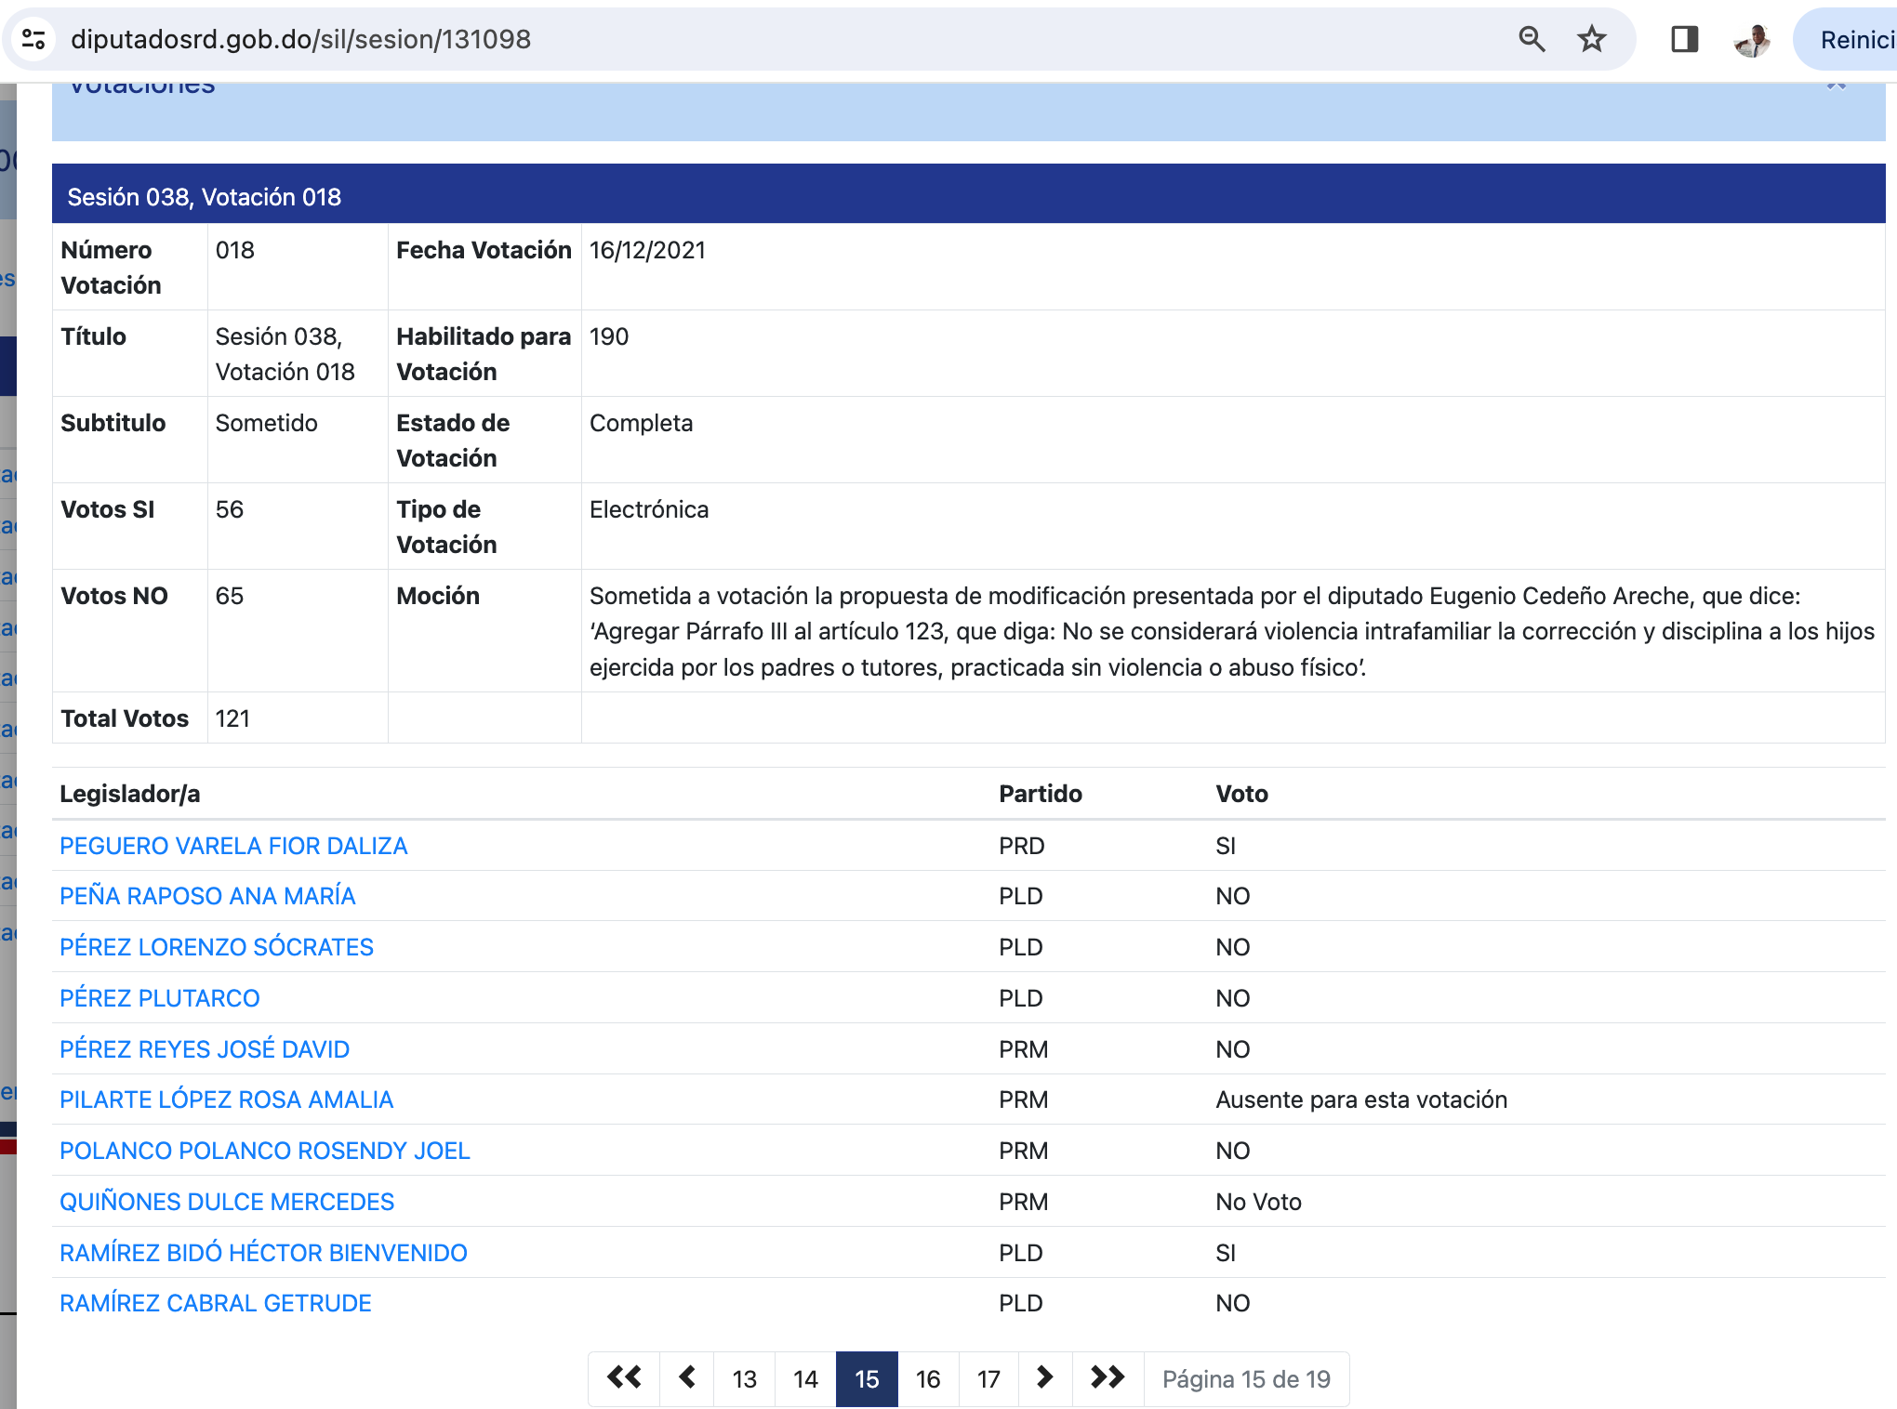Click the Moción description text
The height and width of the screenshot is (1409, 1897).
1232,631
